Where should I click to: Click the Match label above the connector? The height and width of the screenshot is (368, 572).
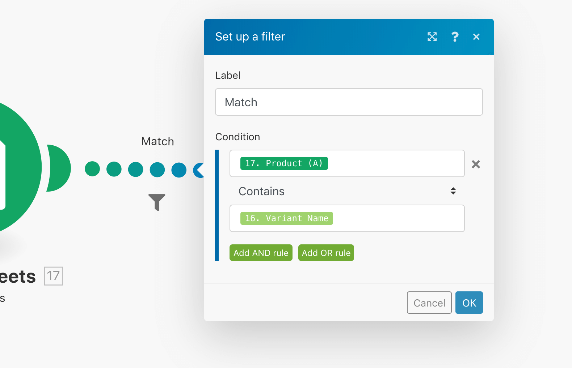157,141
